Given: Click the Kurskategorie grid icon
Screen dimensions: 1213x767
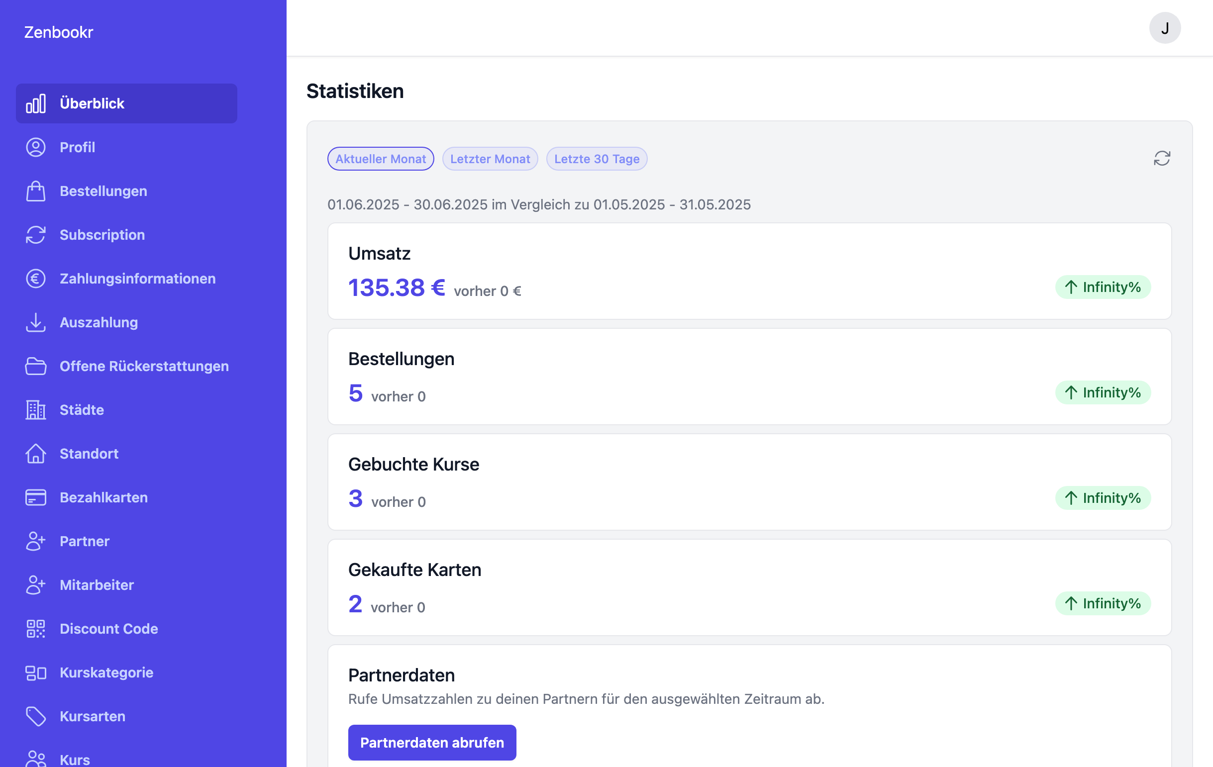Looking at the screenshot, I should point(36,673).
